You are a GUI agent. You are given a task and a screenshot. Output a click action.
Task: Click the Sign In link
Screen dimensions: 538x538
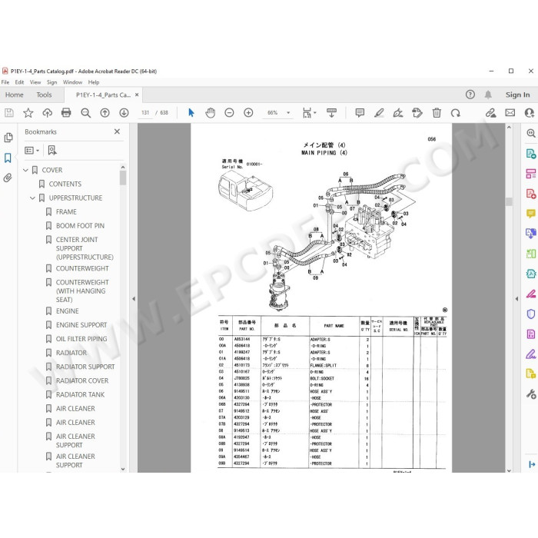pos(517,95)
